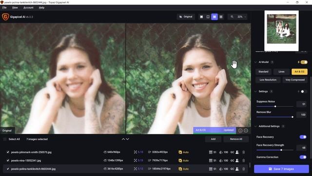Move to previous image with up arrow
This screenshot has width=312, height=176.
tap(123, 139)
